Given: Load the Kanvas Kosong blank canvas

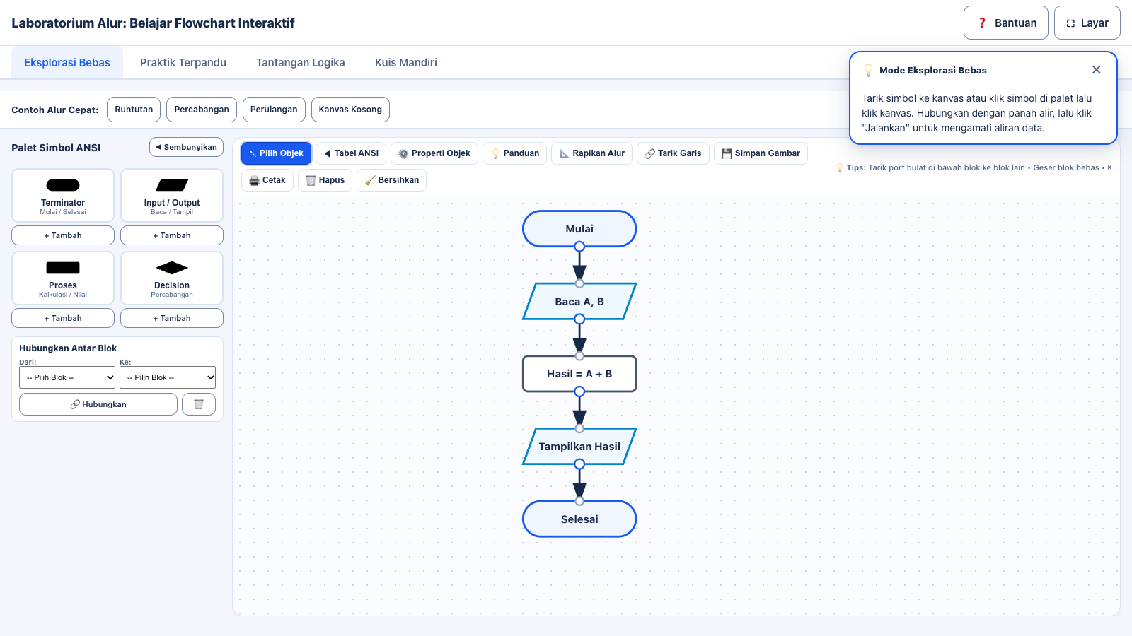Looking at the screenshot, I should pyautogui.click(x=350, y=110).
